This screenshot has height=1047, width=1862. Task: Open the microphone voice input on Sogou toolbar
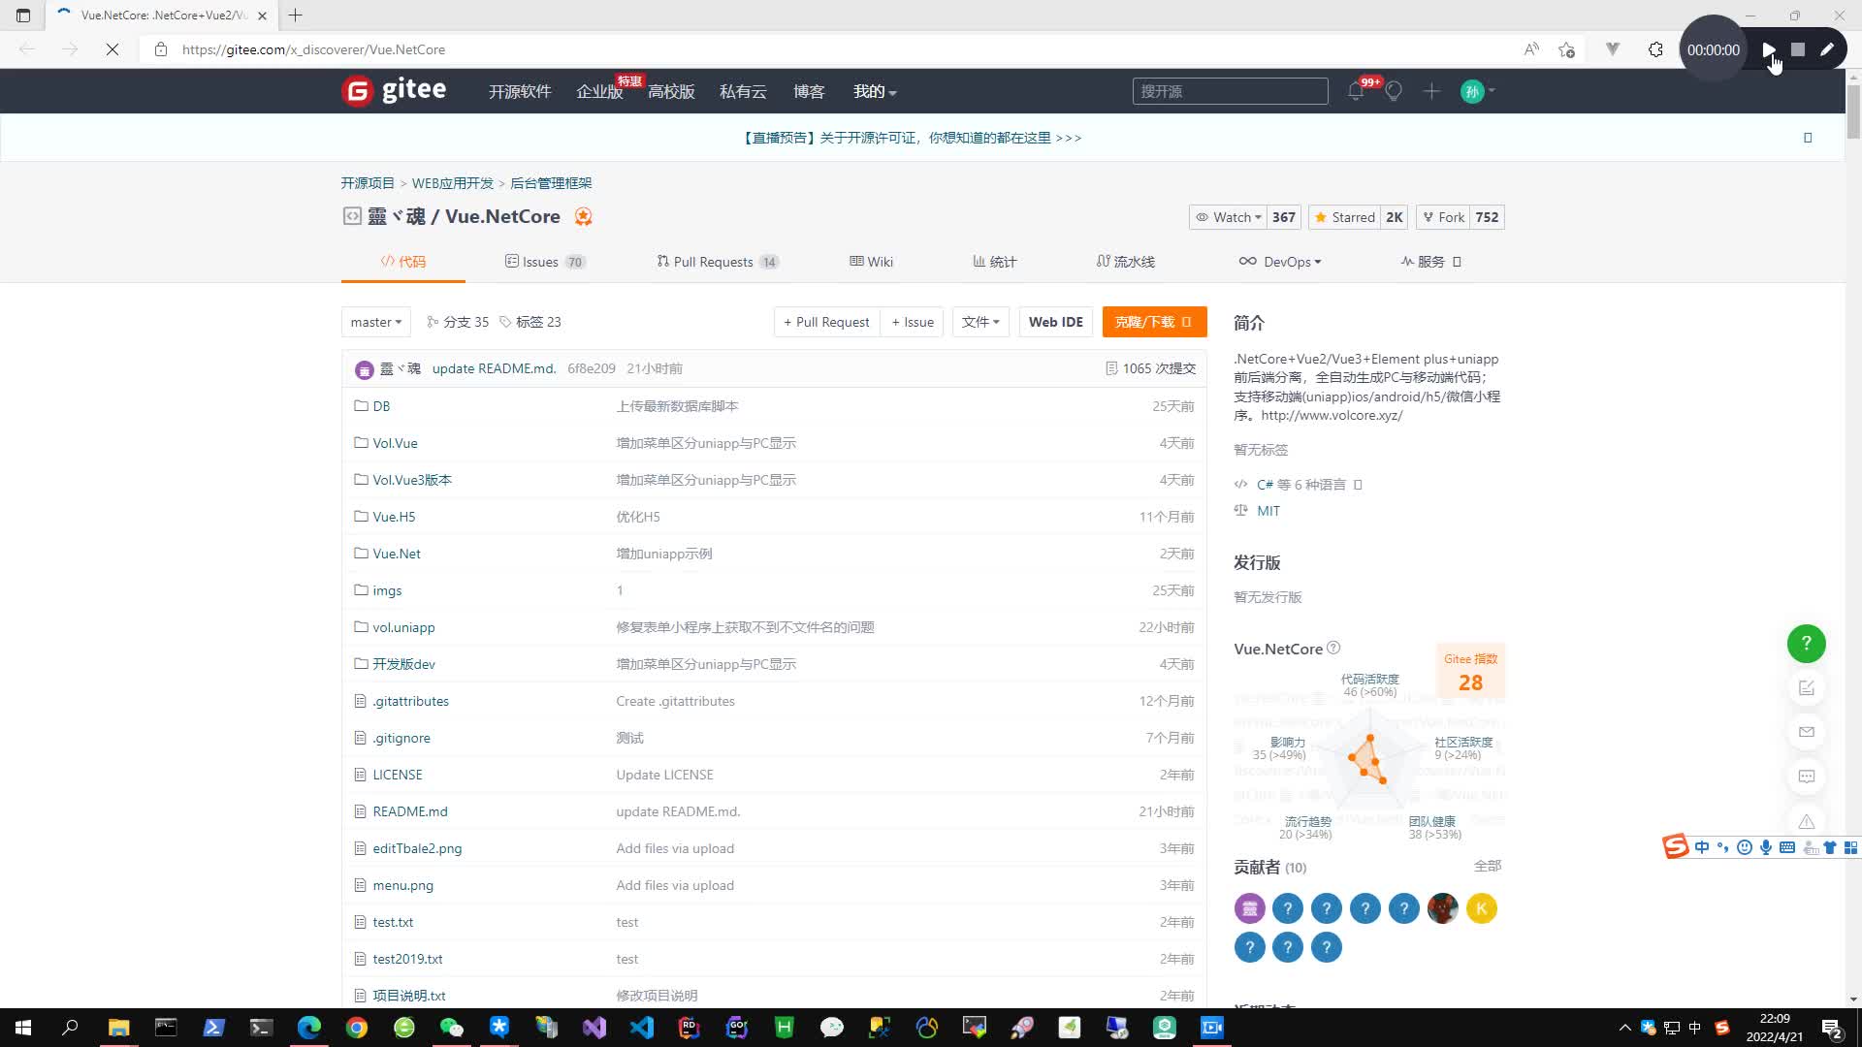click(x=1766, y=847)
